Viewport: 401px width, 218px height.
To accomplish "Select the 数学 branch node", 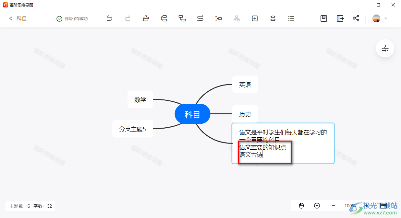I will (140, 99).
